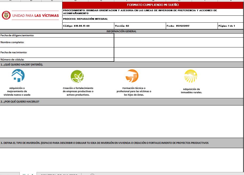The image size is (244, 175).
Task: Open the CONTROL DE CAMBIOS sheet tab
Action: [x=59, y=174]
